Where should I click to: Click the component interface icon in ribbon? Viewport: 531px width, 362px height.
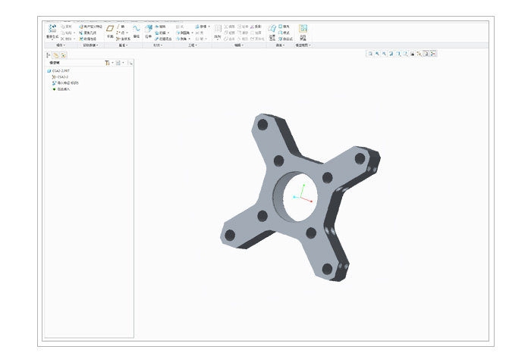[x=303, y=37]
